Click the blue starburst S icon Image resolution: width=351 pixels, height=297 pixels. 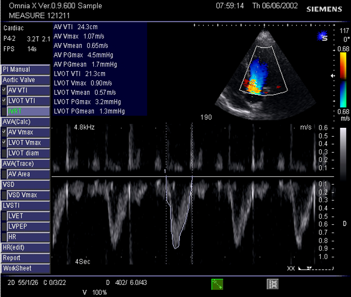point(322,36)
